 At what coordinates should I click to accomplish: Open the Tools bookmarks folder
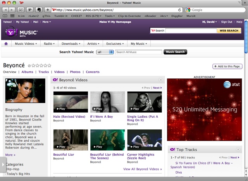point(110,16)
